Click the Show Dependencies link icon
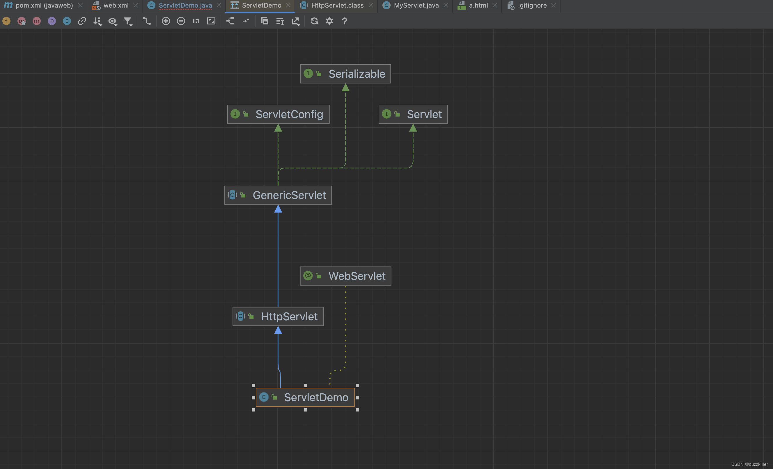The image size is (773, 469). point(82,21)
